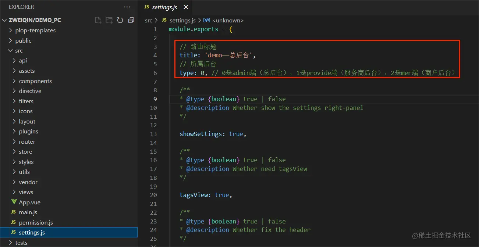Image resolution: width=479 pixels, height=247 pixels.
Task: Open the Views and More Actions ellipsis menu
Action: point(127,7)
